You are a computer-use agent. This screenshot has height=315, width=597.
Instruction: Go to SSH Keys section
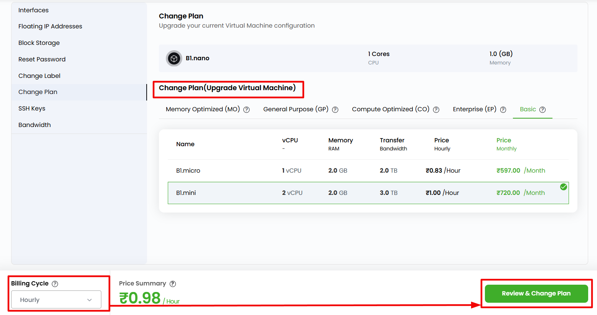32,109
